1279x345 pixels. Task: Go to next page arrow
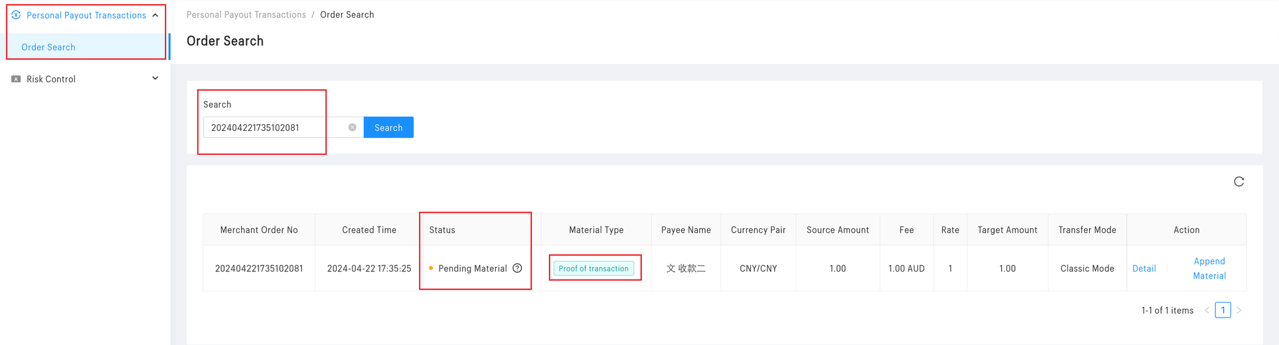[x=1239, y=310]
